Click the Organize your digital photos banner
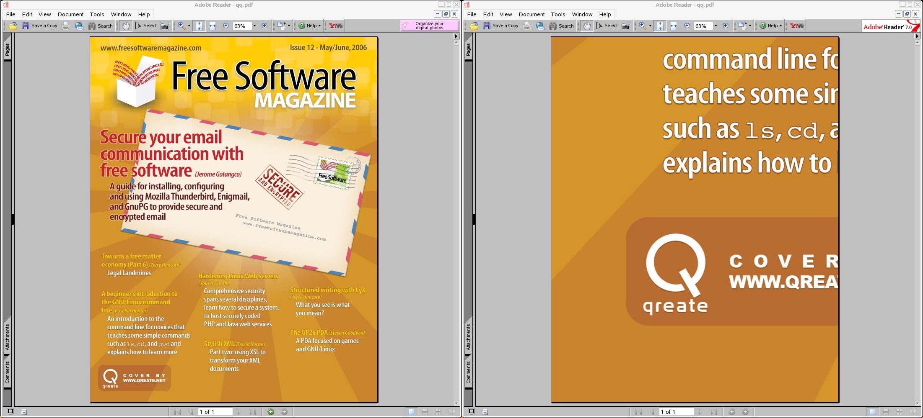This screenshot has height=418, width=923. 429,26
